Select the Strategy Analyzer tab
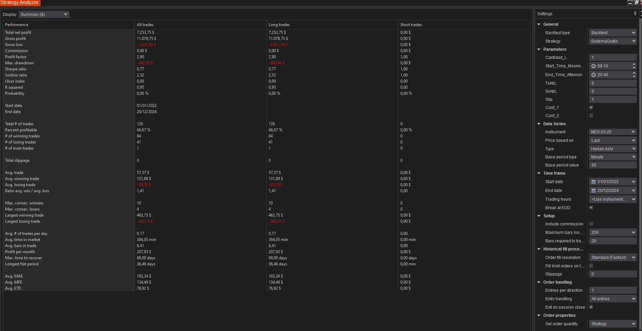 click(20, 3)
